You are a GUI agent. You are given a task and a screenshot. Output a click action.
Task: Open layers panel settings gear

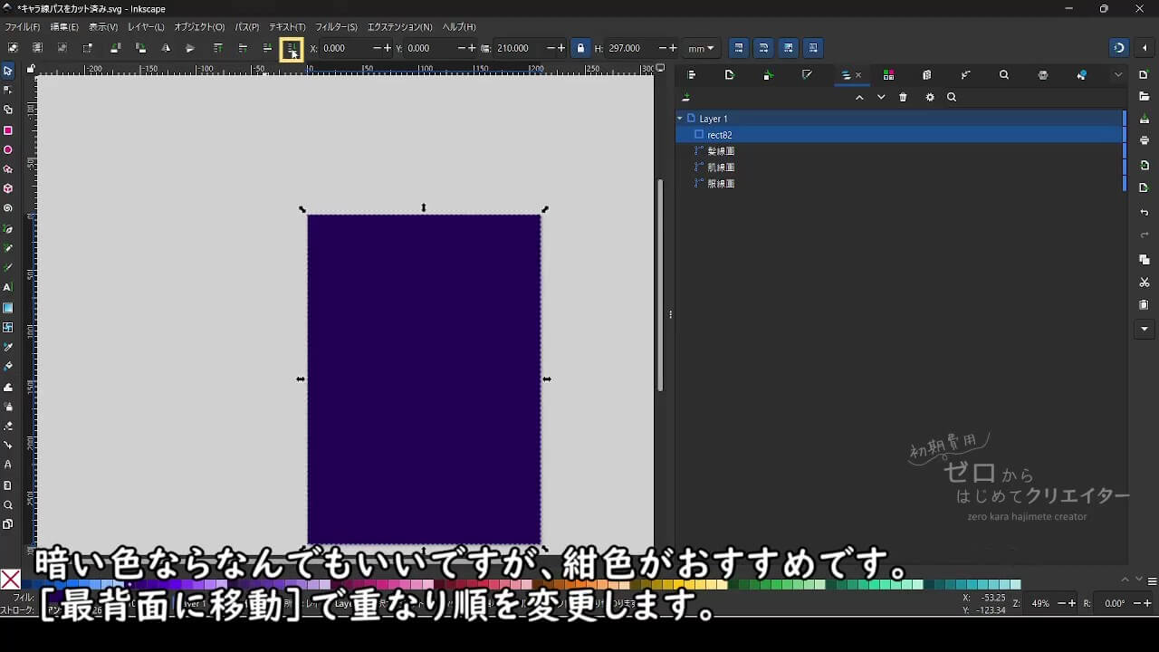pos(929,98)
